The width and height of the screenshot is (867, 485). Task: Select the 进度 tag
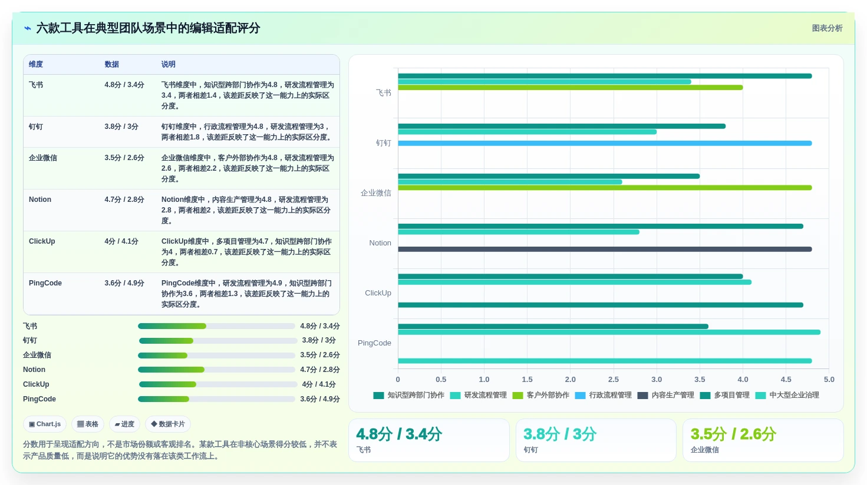124,424
